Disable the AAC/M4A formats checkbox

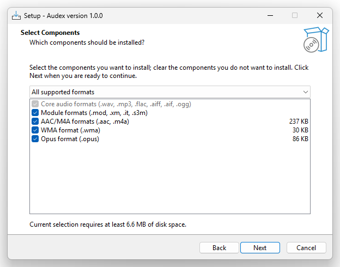[x=35, y=122]
